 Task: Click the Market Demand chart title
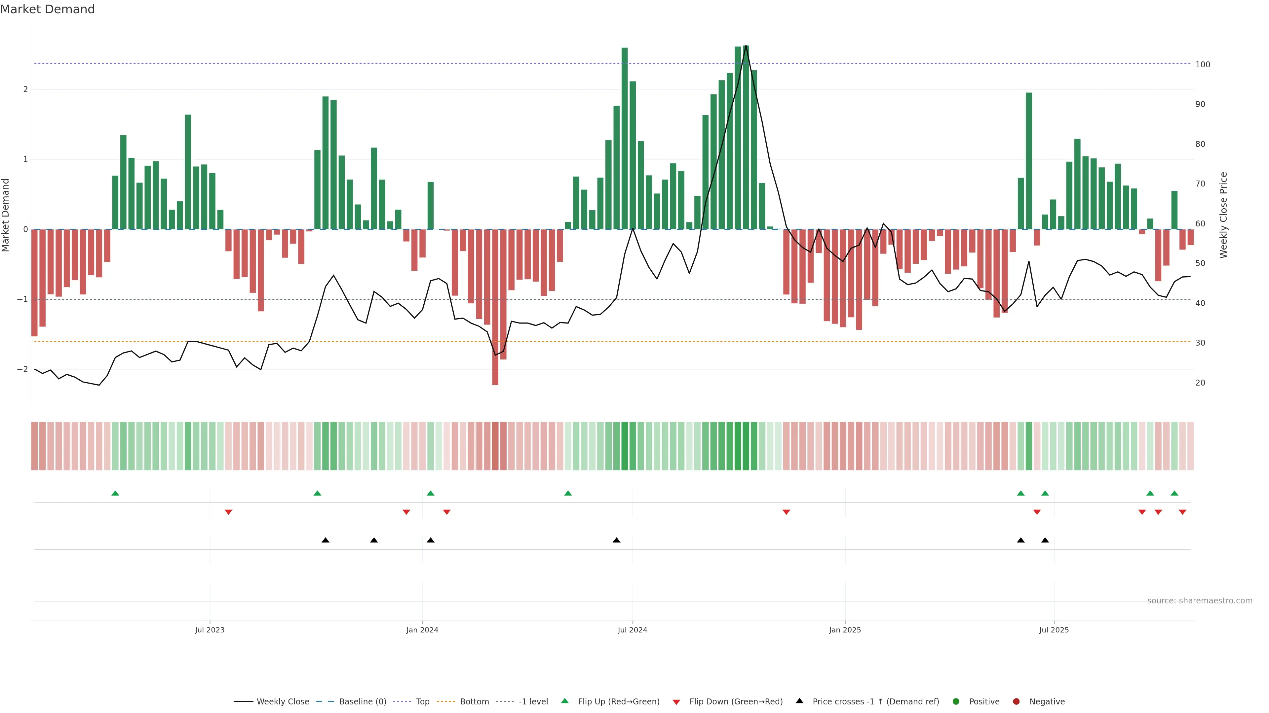(47, 9)
